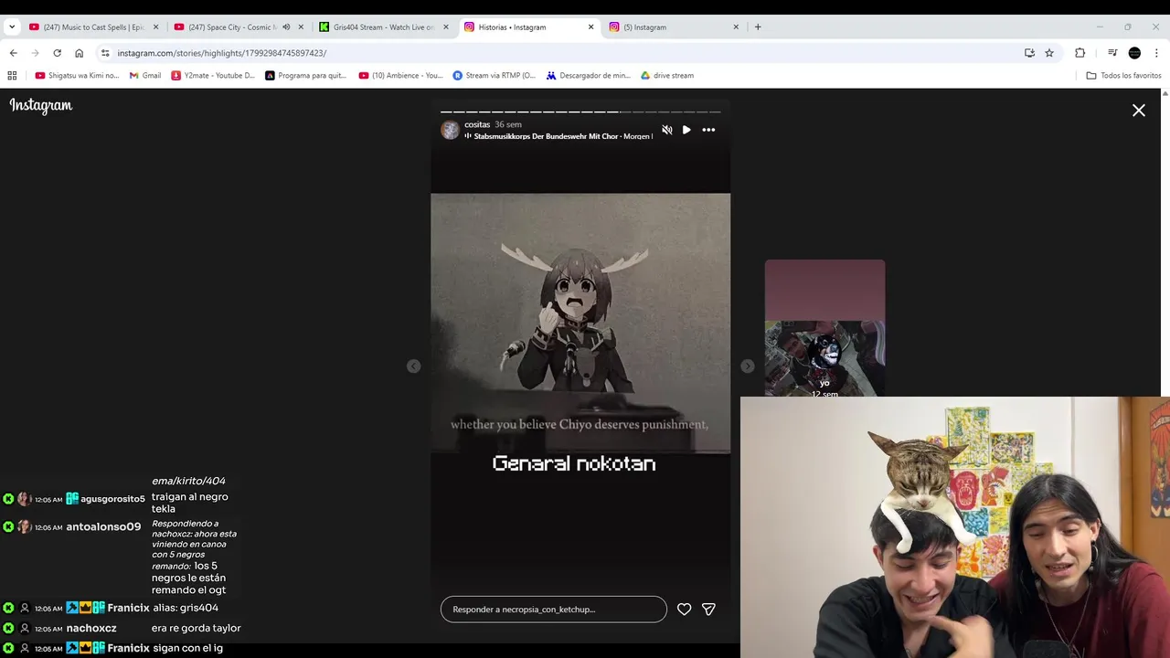Screen dimensions: 1170x658
Task: Click the reply field for necropsia_con_ketchup
Action: coord(554,609)
